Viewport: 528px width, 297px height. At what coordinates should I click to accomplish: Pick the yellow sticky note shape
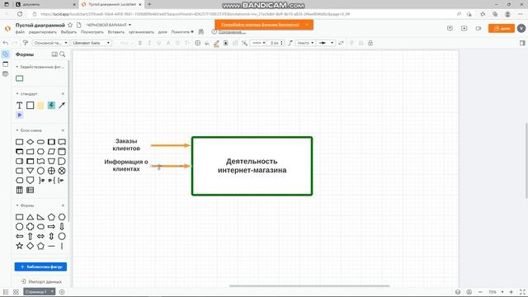click(40, 106)
